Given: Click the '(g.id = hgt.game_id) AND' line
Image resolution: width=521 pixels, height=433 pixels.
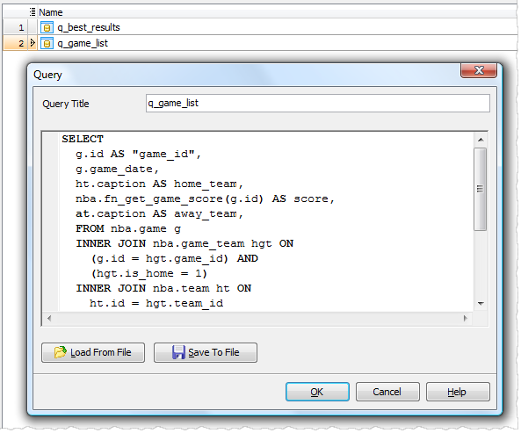Looking at the screenshot, I should (174, 259).
